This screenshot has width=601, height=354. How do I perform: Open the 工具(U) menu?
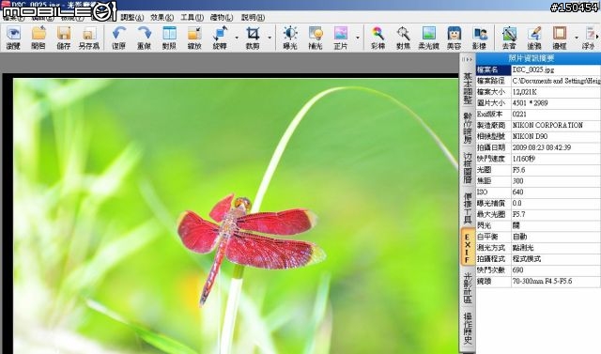pyautogui.click(x=192, y=18)
